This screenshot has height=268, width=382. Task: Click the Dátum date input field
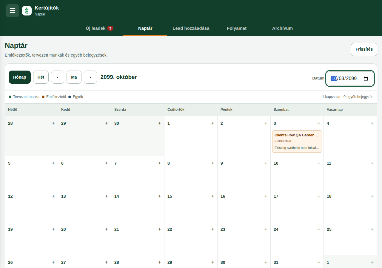[350, 79]
